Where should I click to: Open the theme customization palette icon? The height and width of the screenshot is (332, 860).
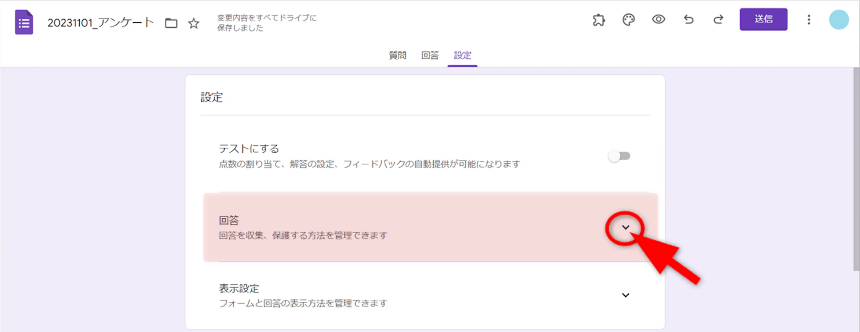click(629, 20)
